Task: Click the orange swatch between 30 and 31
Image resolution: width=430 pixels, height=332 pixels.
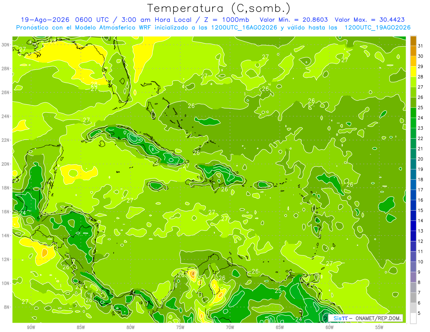Action: point(413,51)
